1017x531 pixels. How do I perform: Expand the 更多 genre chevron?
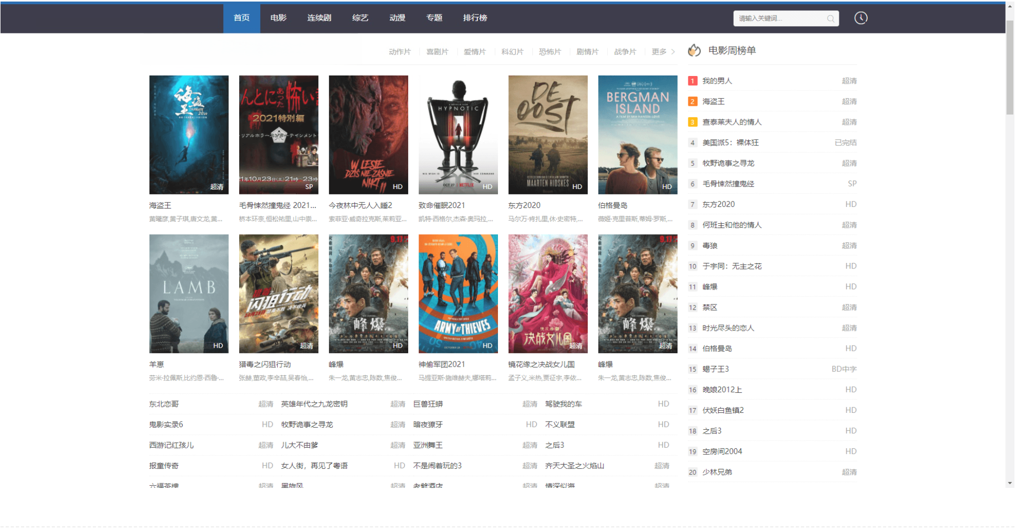coord(673,52)
